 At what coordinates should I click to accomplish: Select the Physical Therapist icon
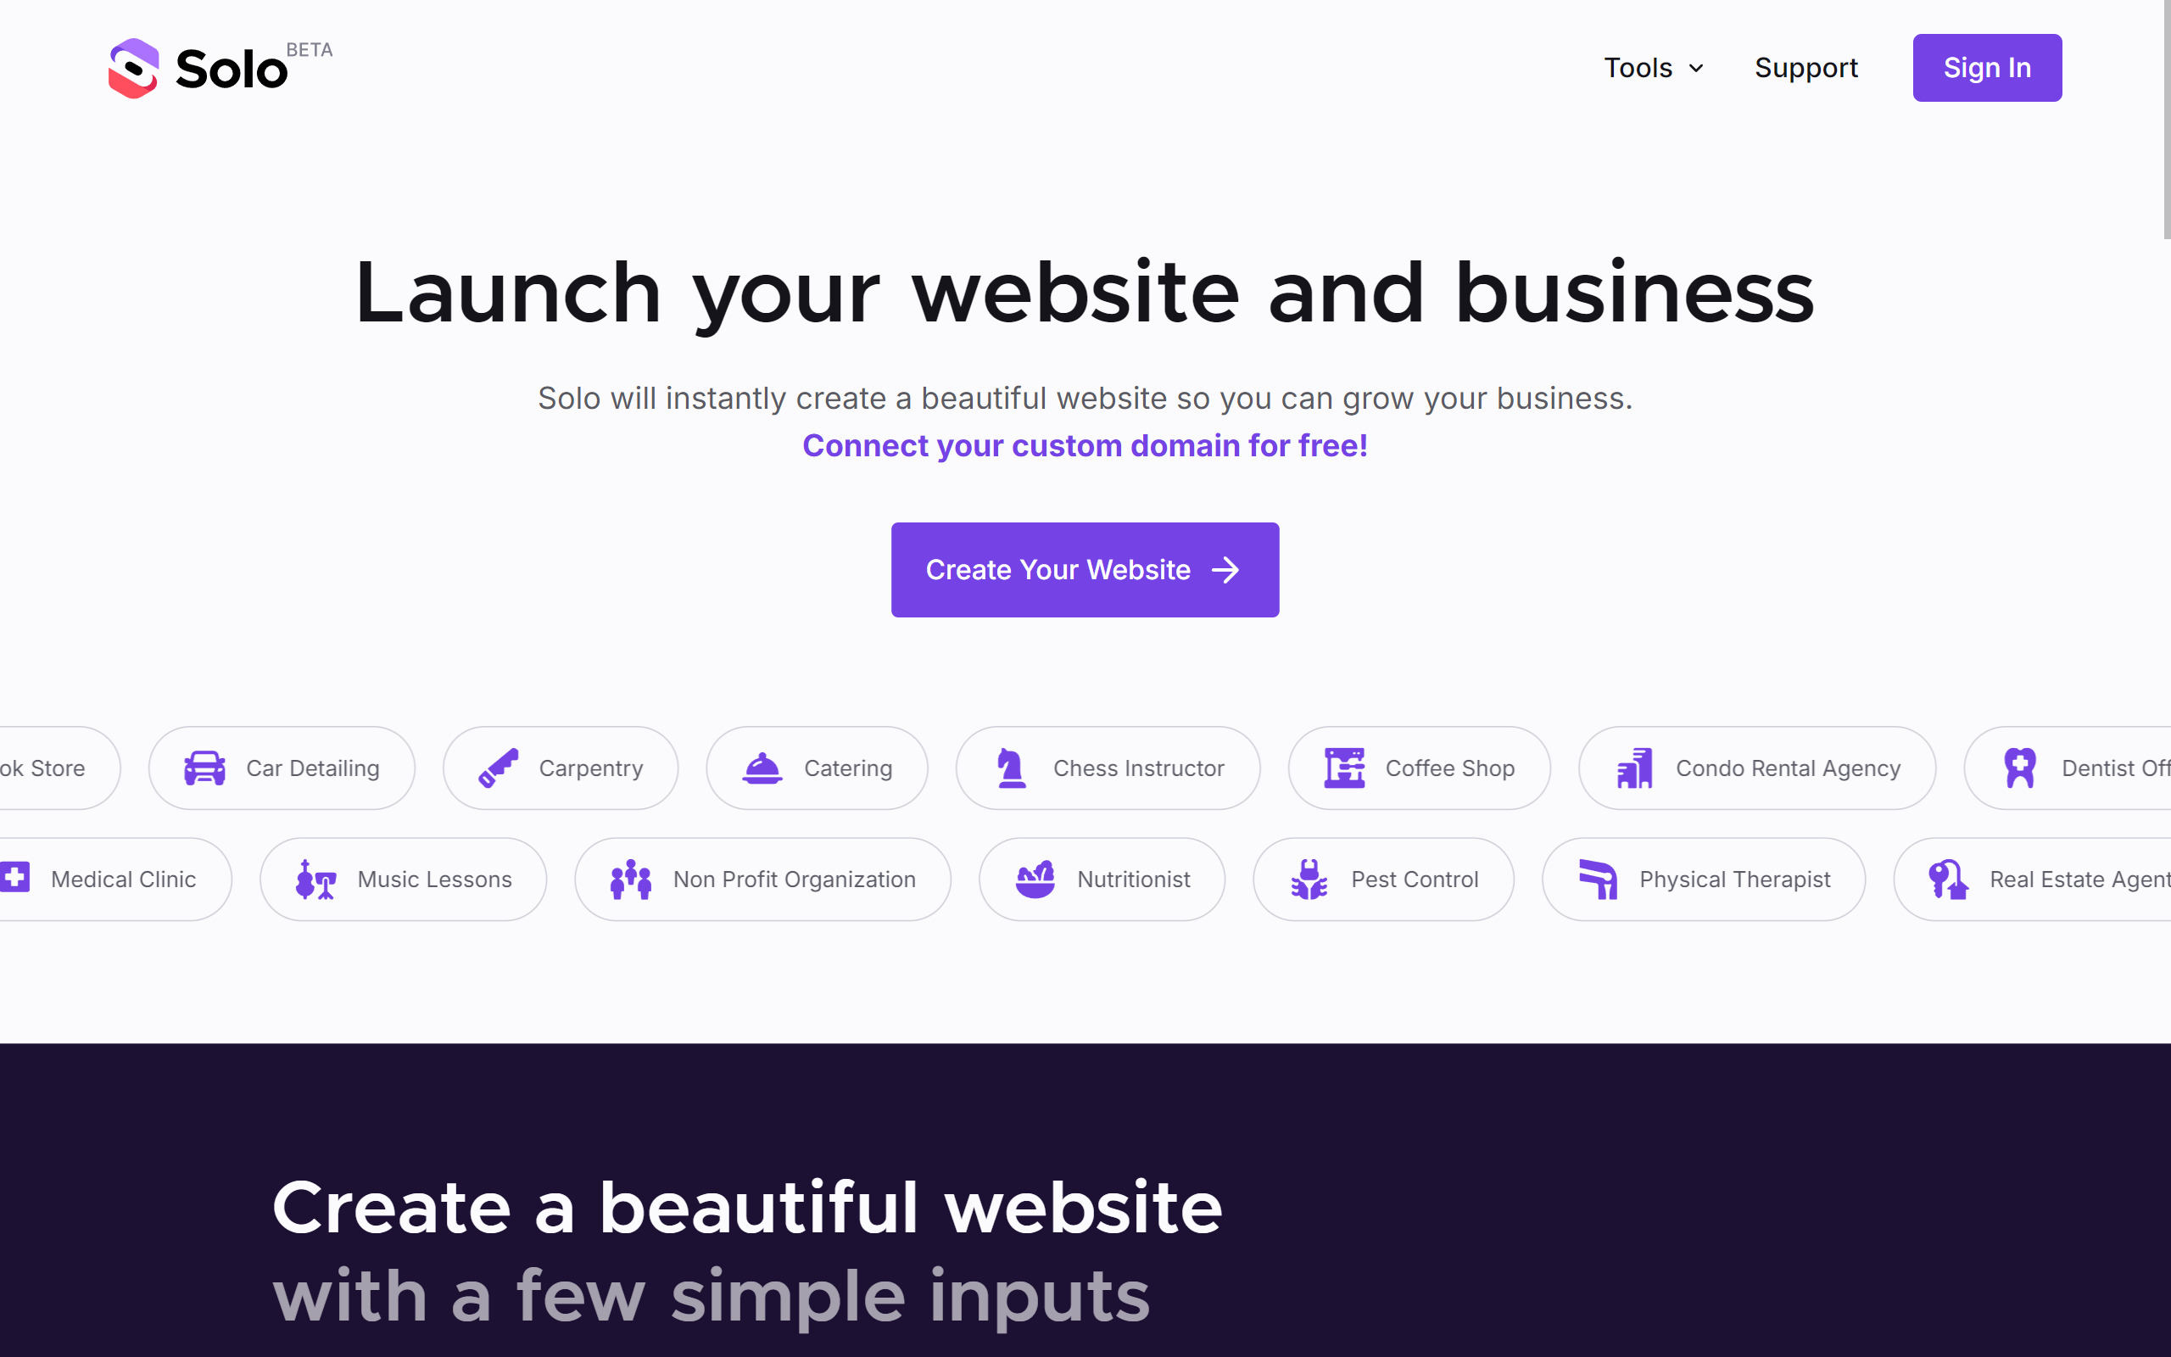[1598, 877]
